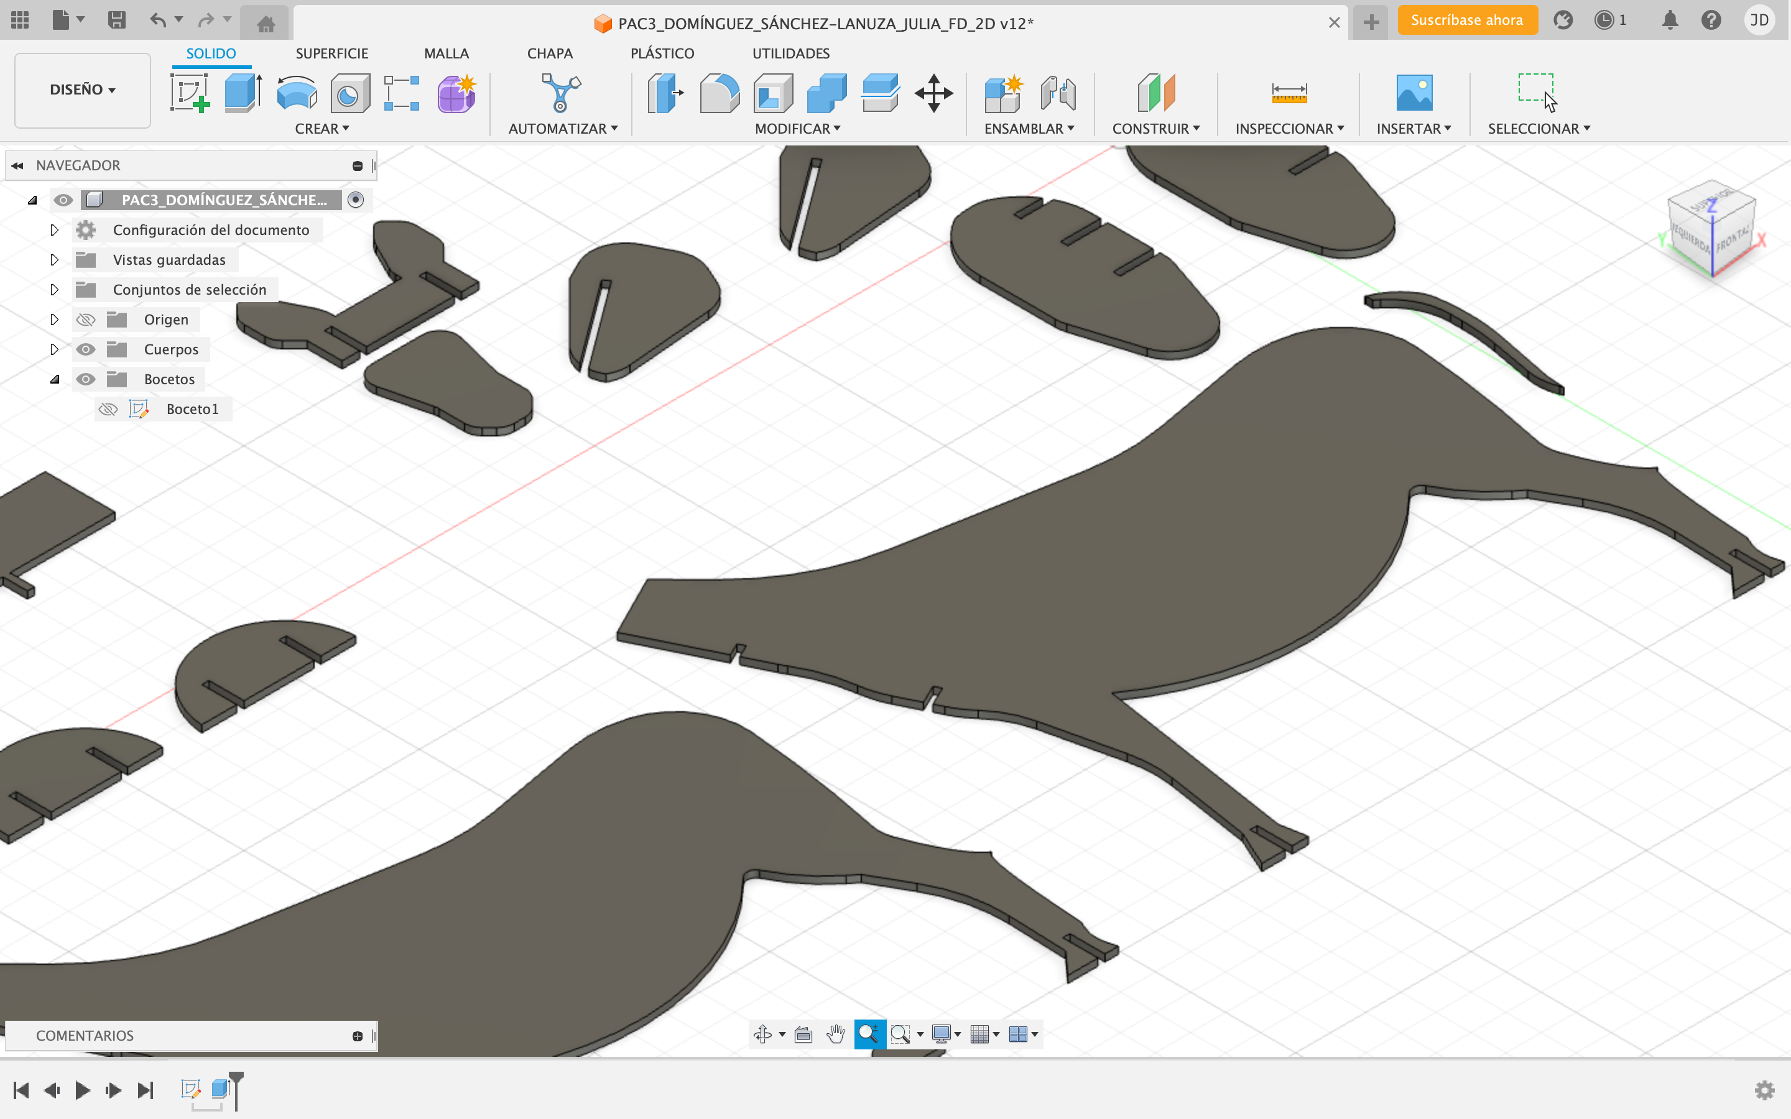Switch to the PLÁSTICO tab
1791x1119 pixels.
(x=662, y=53)
